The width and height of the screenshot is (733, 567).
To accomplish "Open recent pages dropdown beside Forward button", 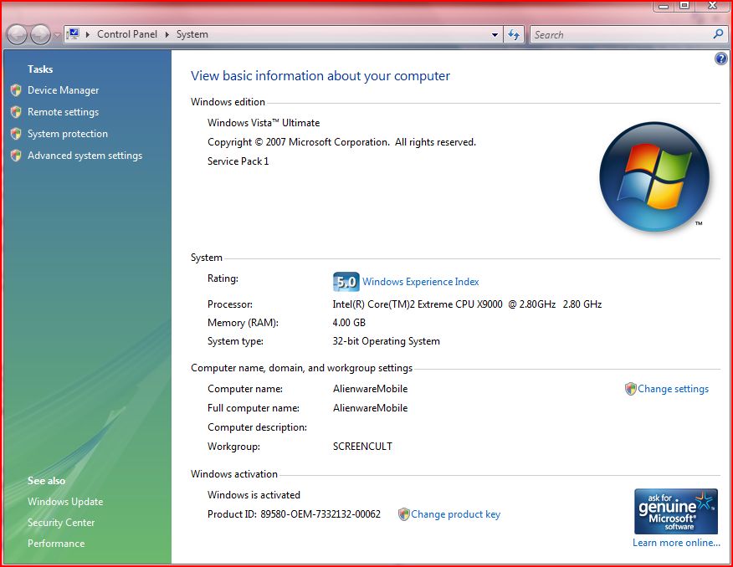I will tap(57, 35).
